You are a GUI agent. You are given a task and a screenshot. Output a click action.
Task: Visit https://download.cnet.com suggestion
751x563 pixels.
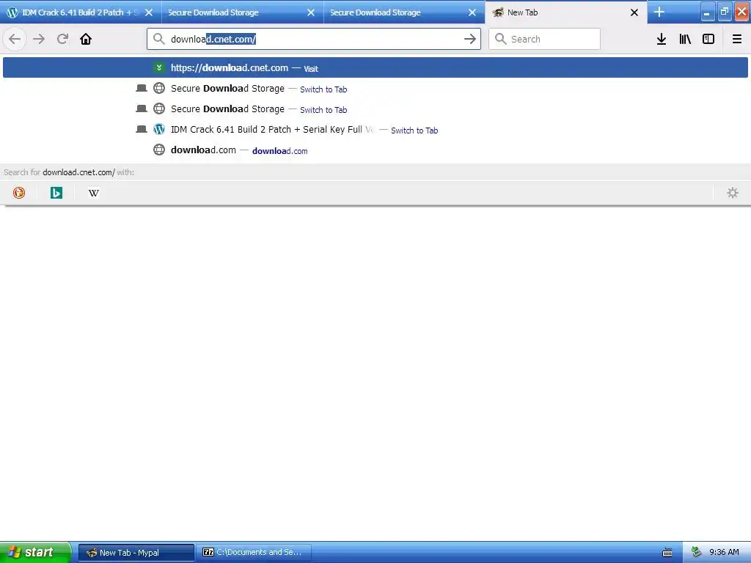click(375, 67)
